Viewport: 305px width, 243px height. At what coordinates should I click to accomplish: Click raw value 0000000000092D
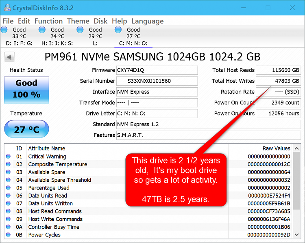[269, 234]
